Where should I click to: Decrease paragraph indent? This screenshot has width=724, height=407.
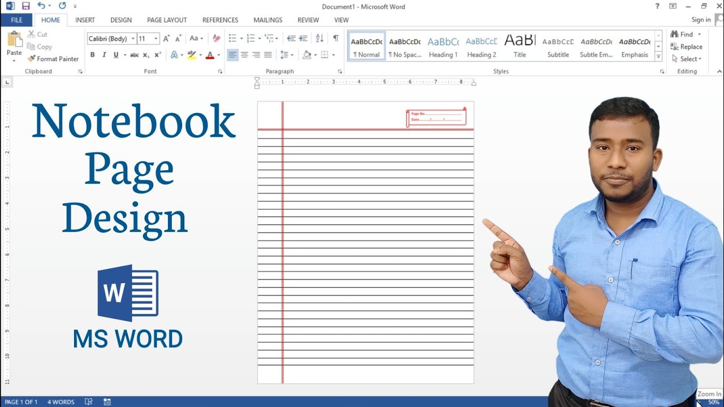291,38
